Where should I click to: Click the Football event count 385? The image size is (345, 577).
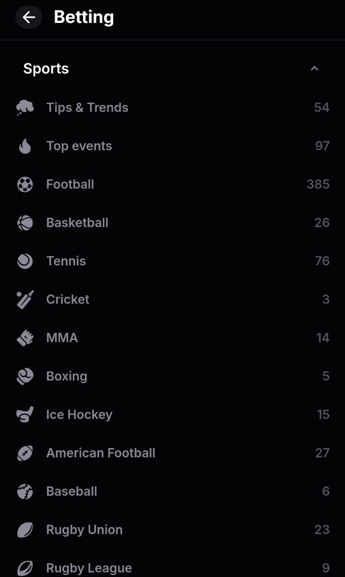pos(318,184)
